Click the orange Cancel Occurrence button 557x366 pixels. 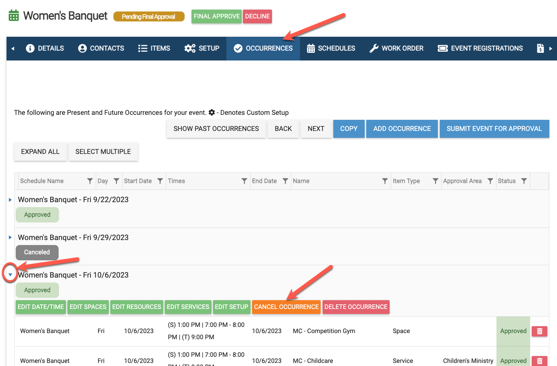pyautogui.click(x=286, y=307)
